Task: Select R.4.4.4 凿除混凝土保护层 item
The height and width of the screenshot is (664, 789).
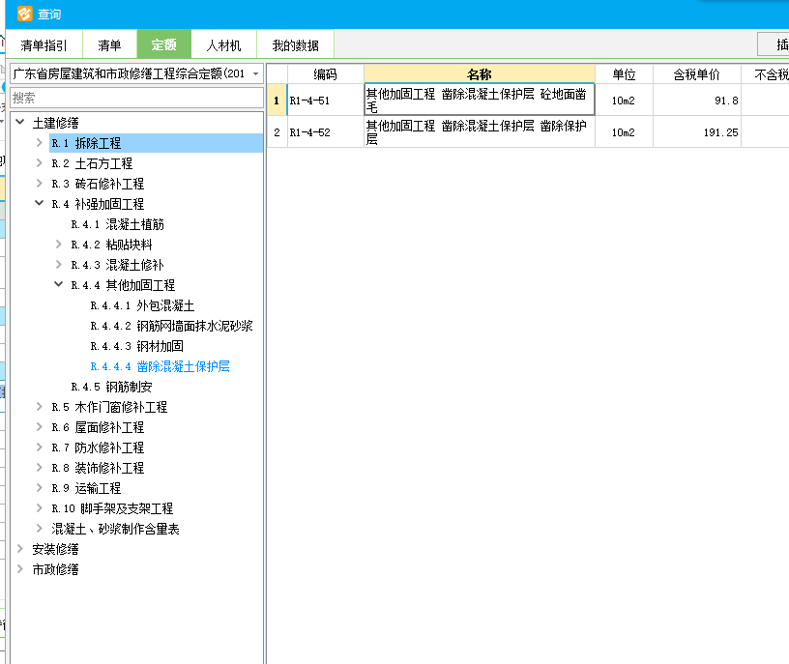Action: pos(160,366)
